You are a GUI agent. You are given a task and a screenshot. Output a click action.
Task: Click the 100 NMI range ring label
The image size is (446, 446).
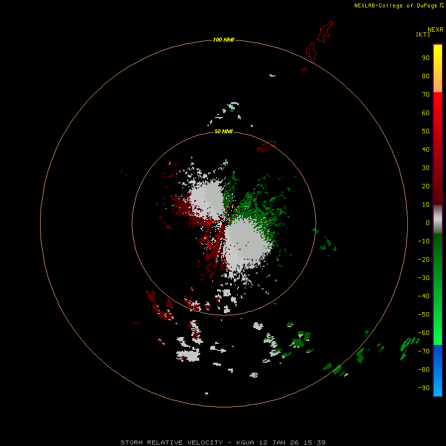pos(223,40)
